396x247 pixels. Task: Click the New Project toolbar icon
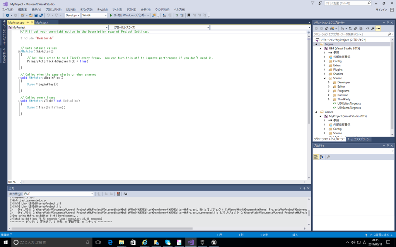pyautogui.click(x=23, y=15)
